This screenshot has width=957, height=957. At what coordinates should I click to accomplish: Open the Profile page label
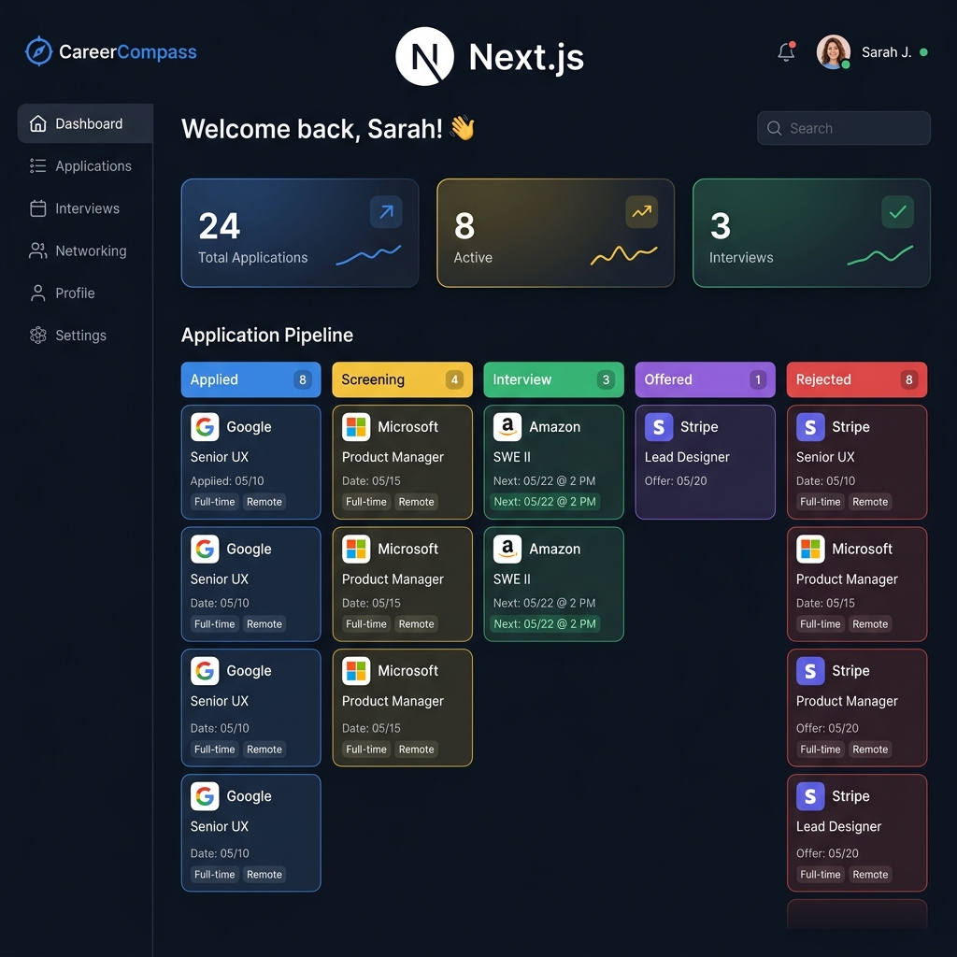[x=75, y=293]
